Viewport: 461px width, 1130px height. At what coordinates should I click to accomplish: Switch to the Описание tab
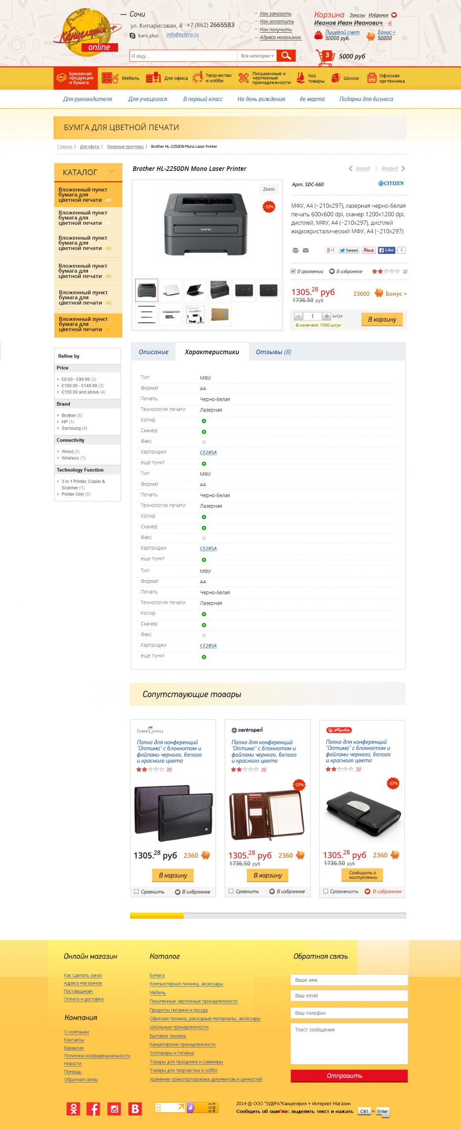tap(153, 352)
